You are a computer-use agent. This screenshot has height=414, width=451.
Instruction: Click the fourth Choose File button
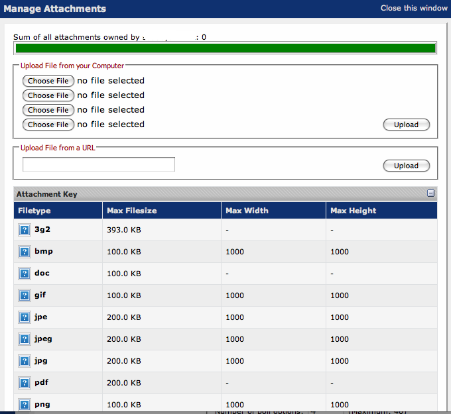pyautogui.click(x=48, y=125)
